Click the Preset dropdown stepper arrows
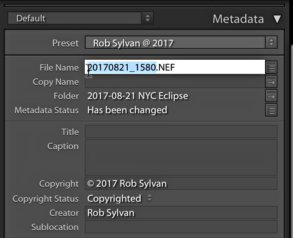The image size is (293, 238). (271, 43)
